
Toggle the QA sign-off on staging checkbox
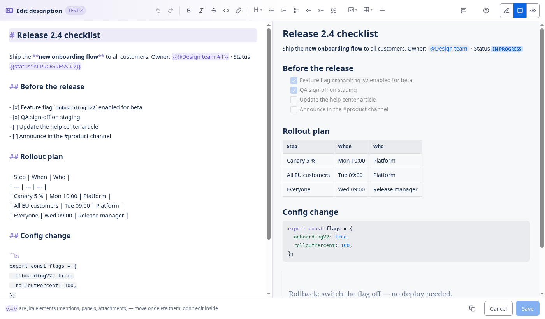pos(294,90)
